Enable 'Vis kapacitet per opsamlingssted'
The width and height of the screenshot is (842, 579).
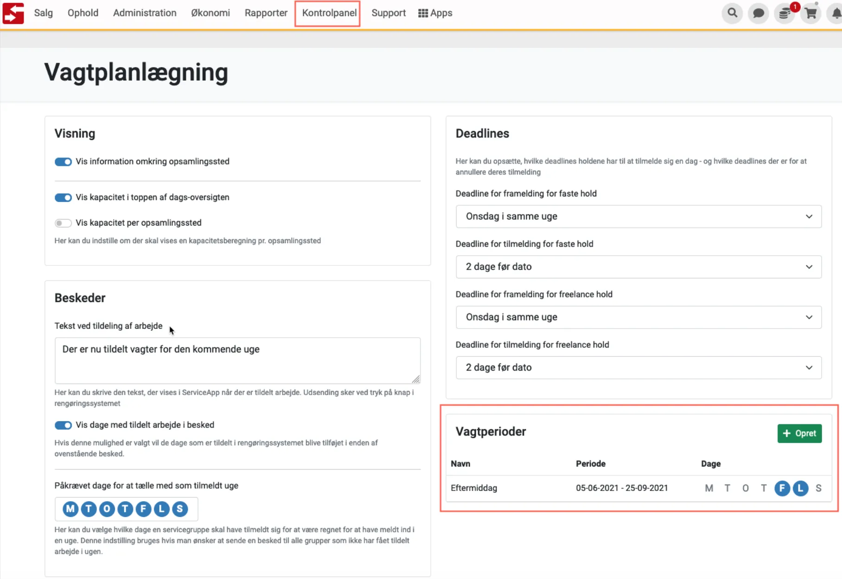click(63, 223)
